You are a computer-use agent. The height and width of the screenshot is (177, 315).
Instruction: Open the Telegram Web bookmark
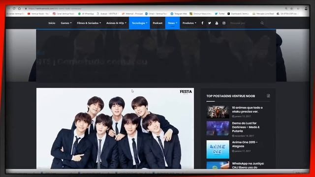[179, 14]
